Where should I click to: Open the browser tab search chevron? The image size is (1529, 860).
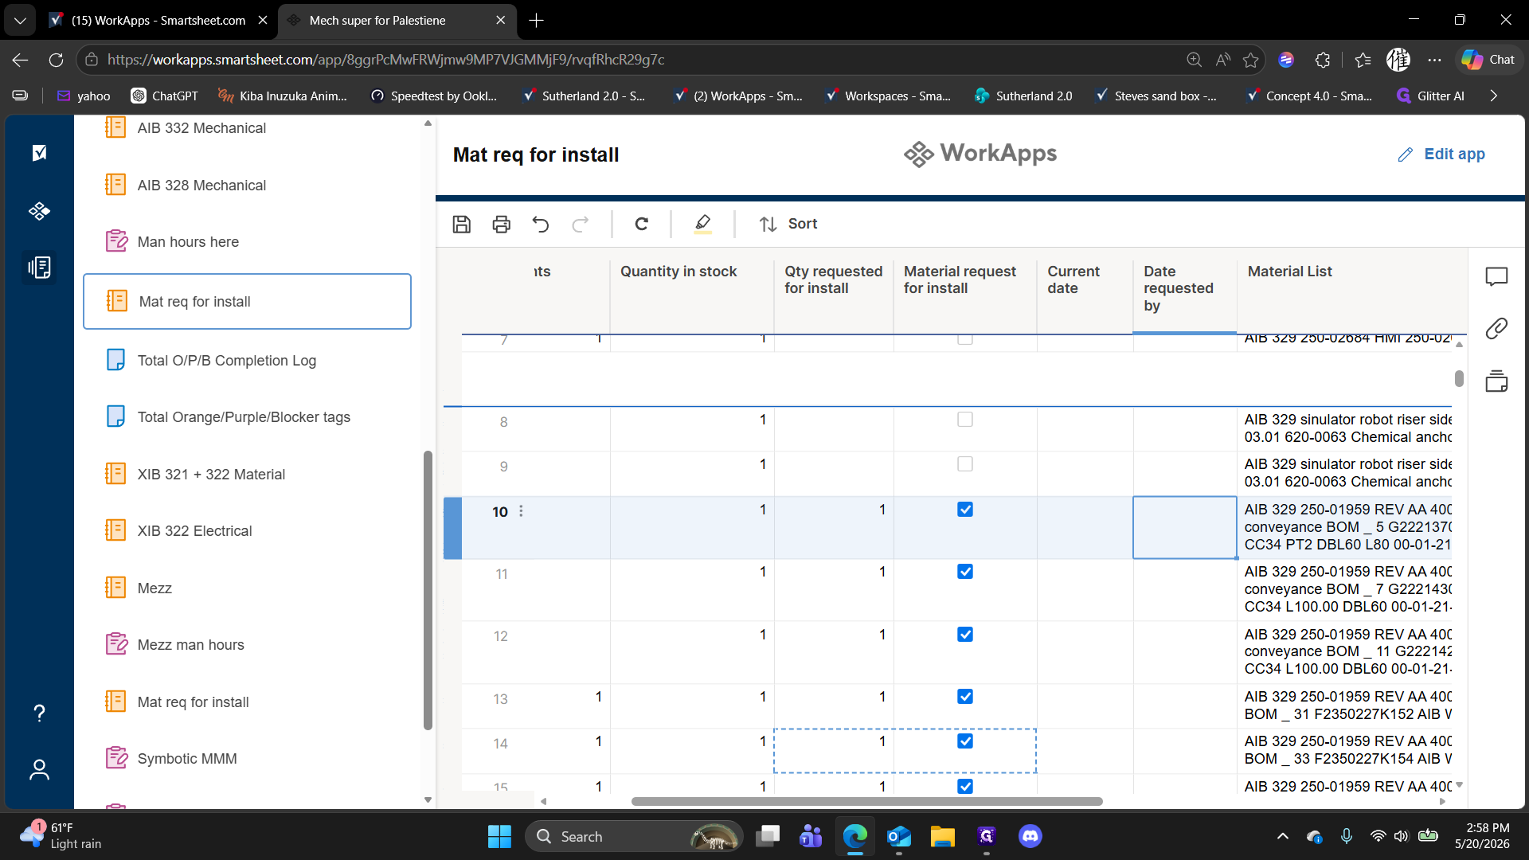click(20, 20)
